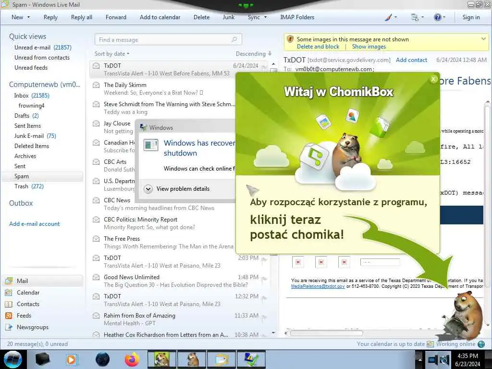Open the Inbox folder
Screen dimensions: 492x369
click(32, 96)
